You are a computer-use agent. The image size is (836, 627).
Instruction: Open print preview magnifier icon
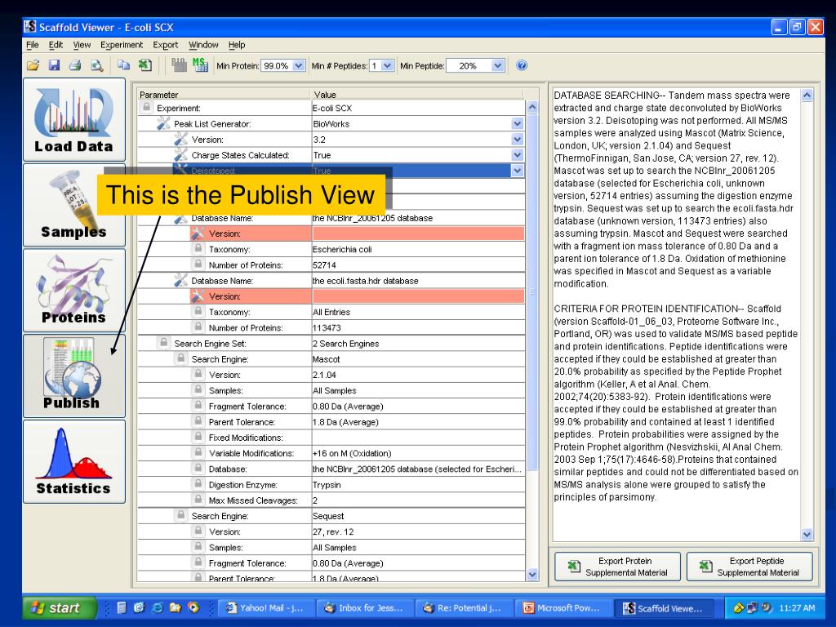(x=96, y=65)
